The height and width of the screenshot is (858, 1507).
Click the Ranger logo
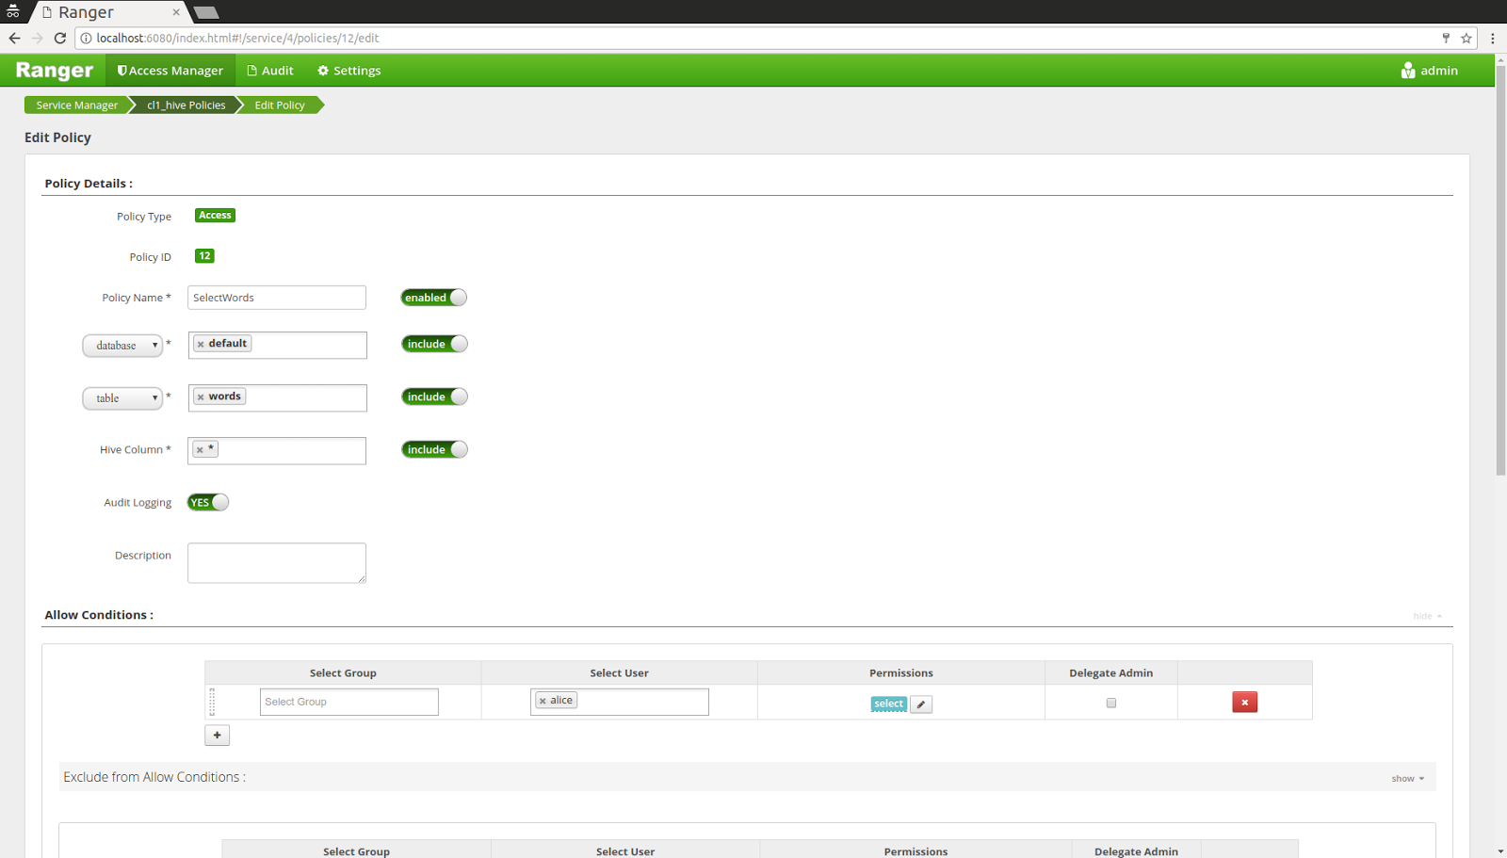[x=53, y=70]
